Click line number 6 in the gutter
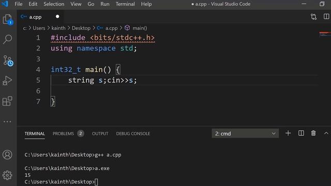 point(38,91)
